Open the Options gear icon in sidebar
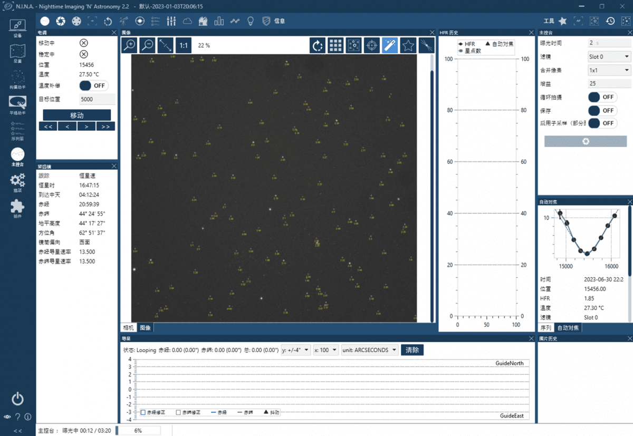This screenshot has height=436, width=633. [x=17, y=181]
